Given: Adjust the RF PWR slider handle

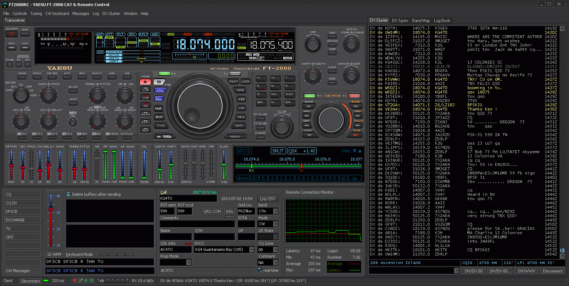Looking at the screenshot, I should (11, 166).
